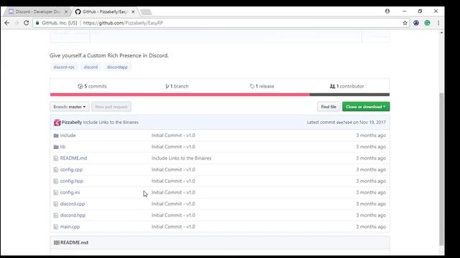Click the file icon beside discord.hpp
The height and width of the screenshot is (258, 460).
[x=56, y=215]
